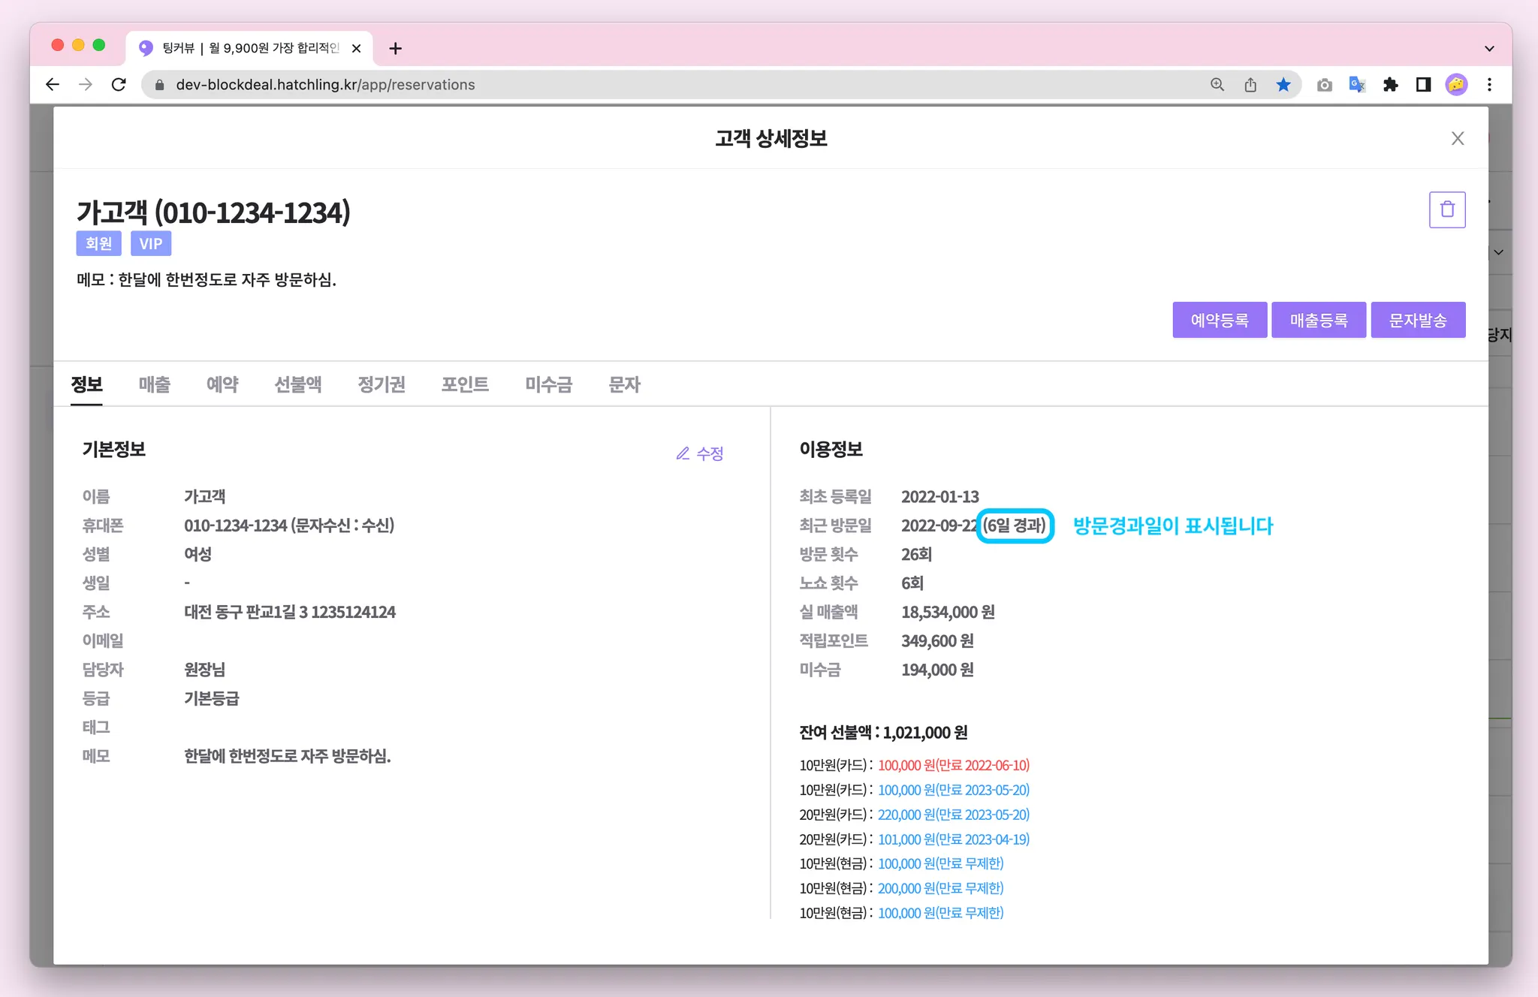Click the trash delete customer icon

click(1446, 209)
